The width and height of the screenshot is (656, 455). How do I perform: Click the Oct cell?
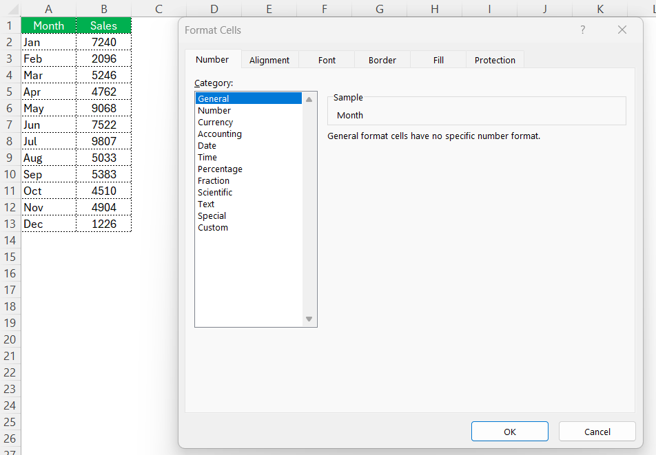pos(48,191)
